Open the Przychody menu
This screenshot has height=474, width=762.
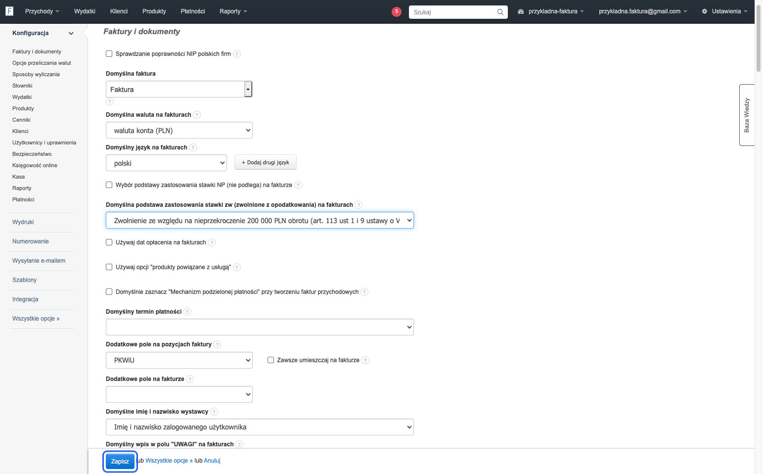pyautogui.click(x=42, y=11)
